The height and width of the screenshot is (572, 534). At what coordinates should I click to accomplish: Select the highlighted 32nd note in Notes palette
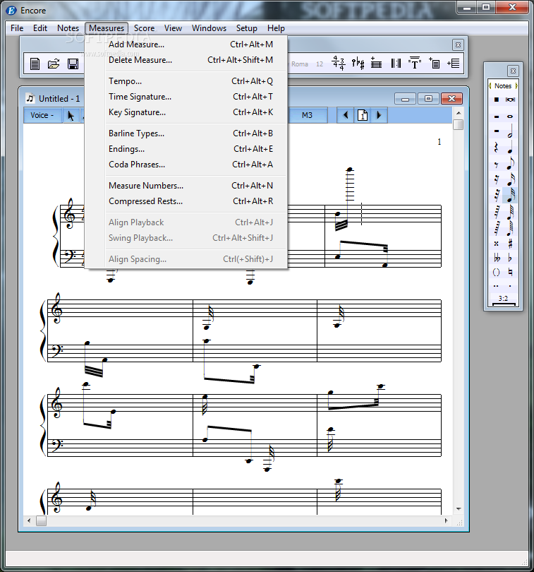pyautogui.click(x=510, y=195)
